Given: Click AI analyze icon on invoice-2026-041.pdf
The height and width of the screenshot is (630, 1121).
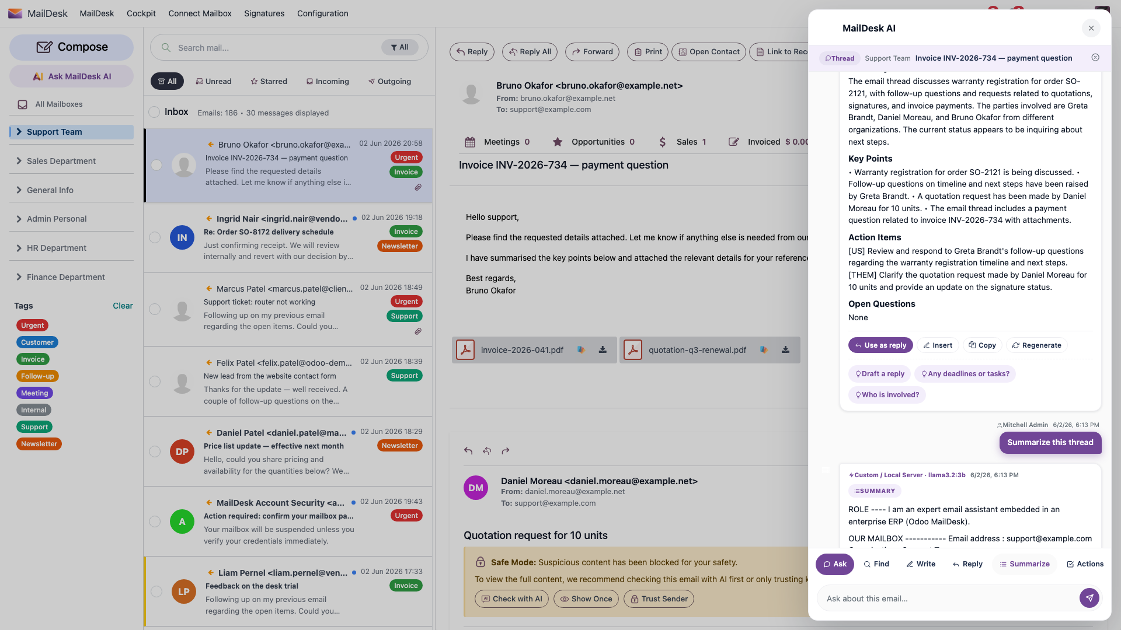Looking at the screenshot, I should click(581, 350).
